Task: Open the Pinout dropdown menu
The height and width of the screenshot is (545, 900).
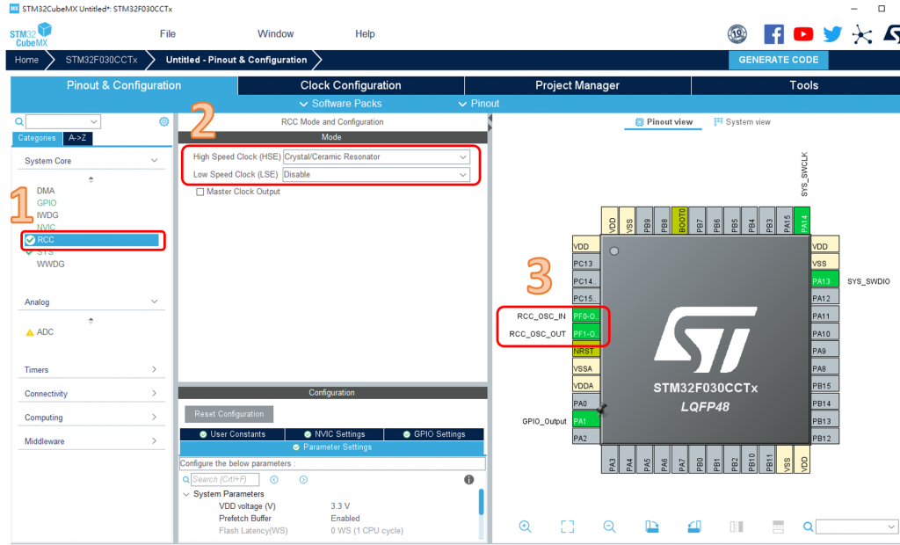Action: click(479, 104)
